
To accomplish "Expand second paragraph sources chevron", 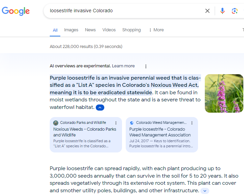I will (x=204, y=191).
